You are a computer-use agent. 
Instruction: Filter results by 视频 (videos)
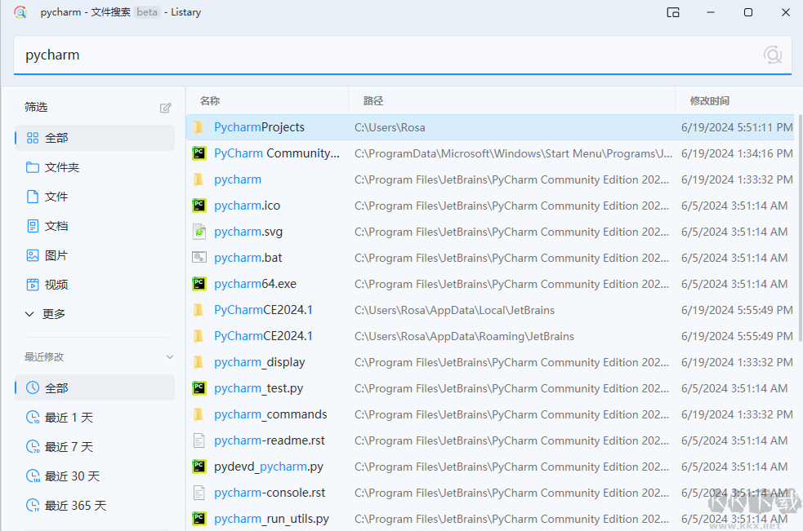pyautogui.click(x=95, y=285)
